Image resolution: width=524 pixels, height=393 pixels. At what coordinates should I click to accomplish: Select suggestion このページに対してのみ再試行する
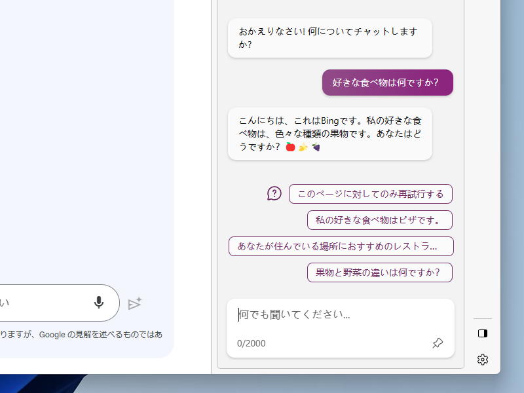pos(370,194)
